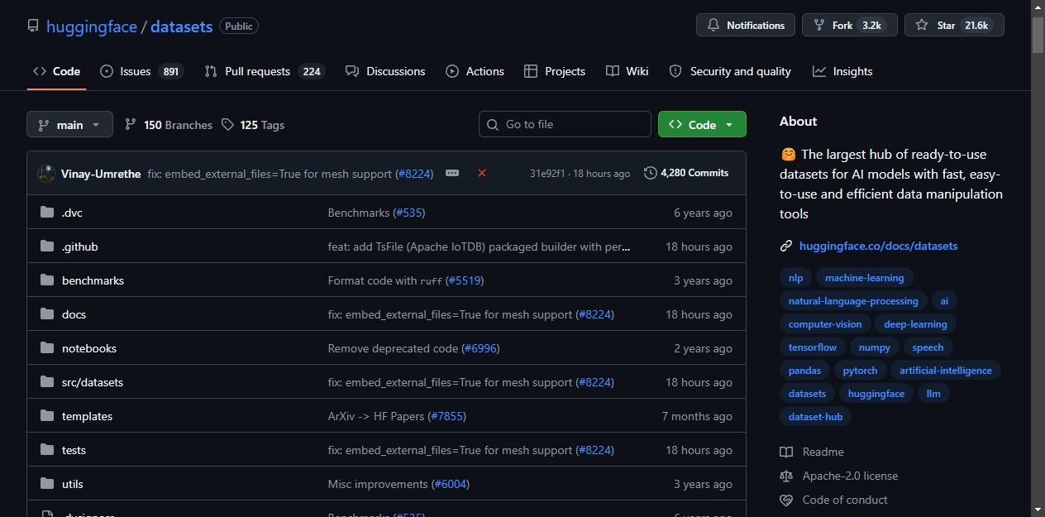
Task: Open the Code of conduct link
Action: pyautogui.click(x=845, y=500)
